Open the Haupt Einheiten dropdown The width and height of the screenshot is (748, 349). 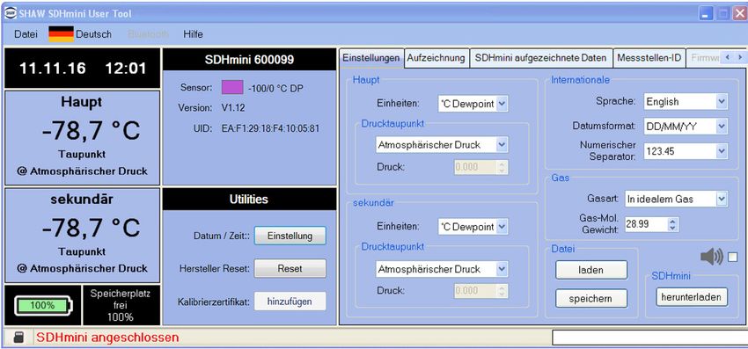(473, 104)
